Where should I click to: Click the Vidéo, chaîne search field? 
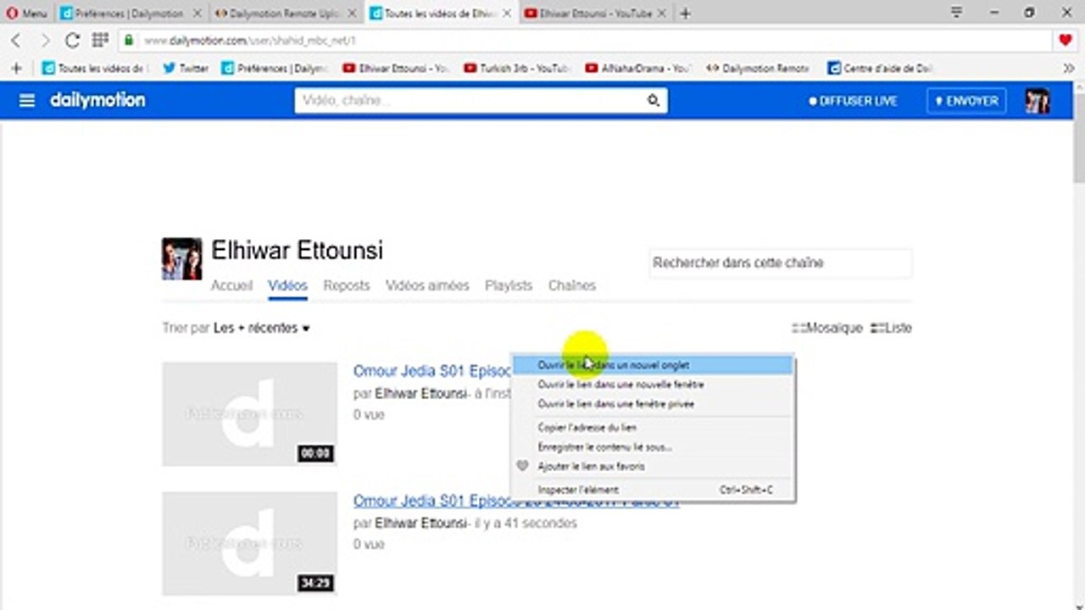469,101
